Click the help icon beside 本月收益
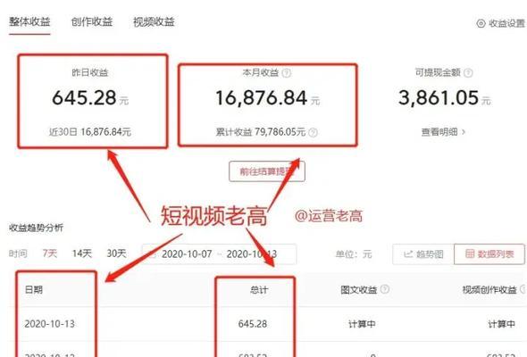 pyautogui.click(x=287, y=73)
